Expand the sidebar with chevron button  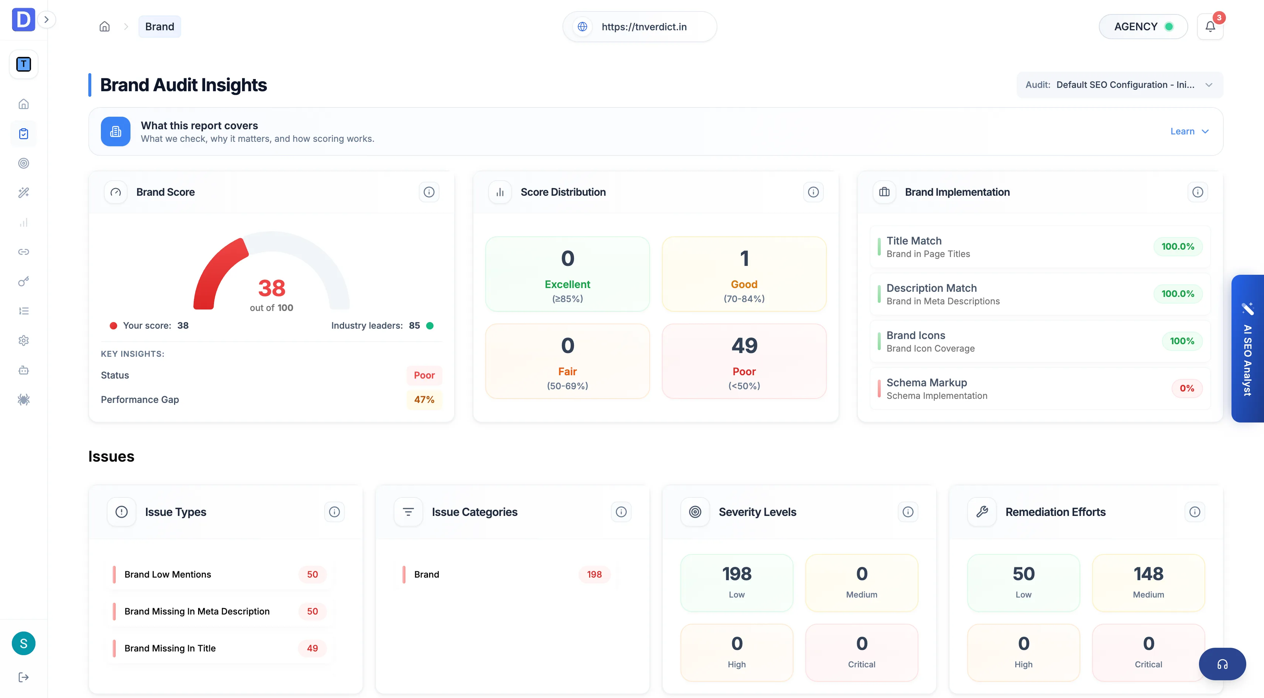pos(47,20)
